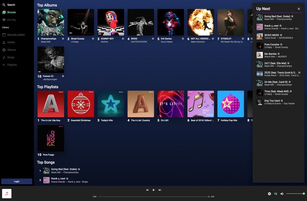Open the Playlists library view
The image size is (307, 201).
pyautogui.click(x=12, y=65)
